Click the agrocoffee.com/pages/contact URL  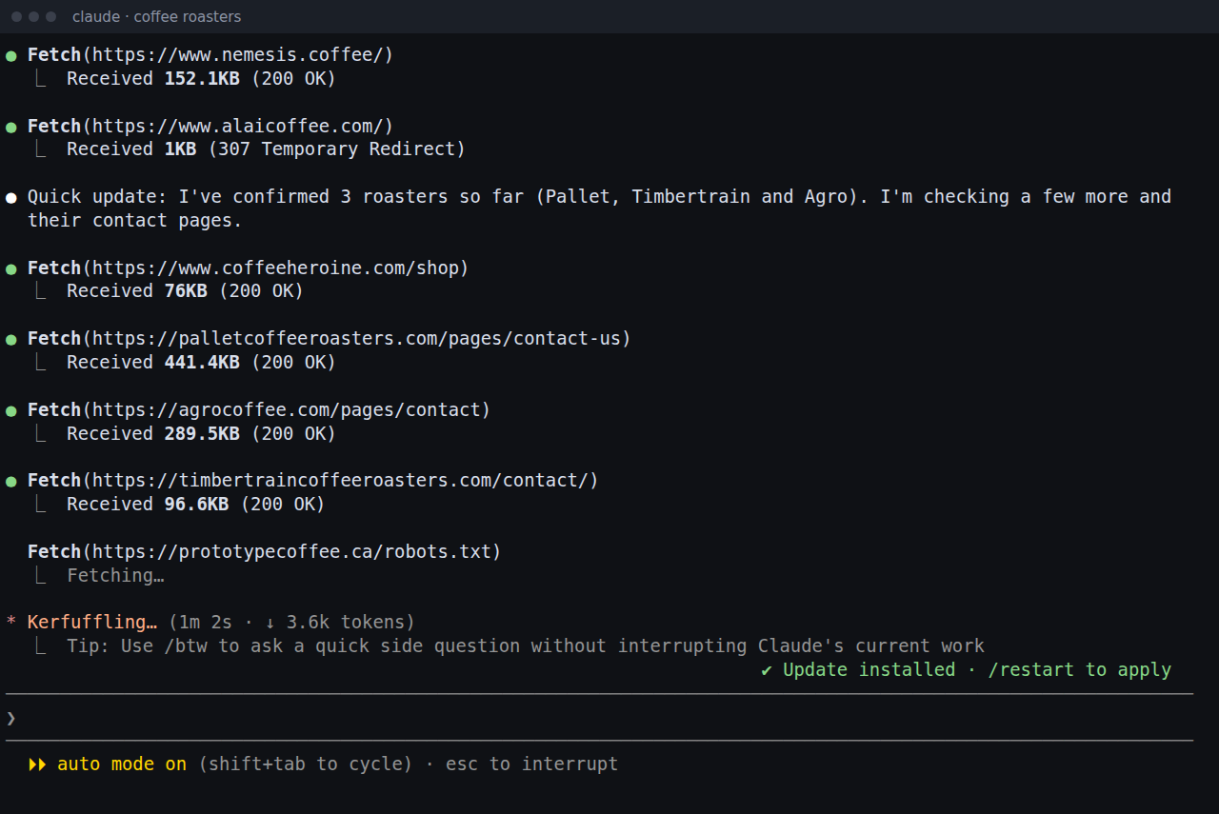click(x=286, y=410)
